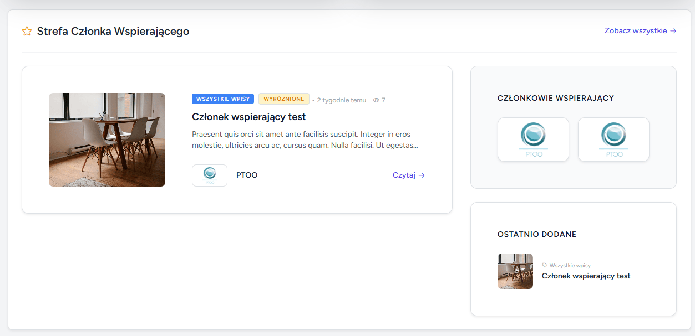Click the arrow after 'Zobacz wszystkie'
695x336 pixels.
coord(673,31)
